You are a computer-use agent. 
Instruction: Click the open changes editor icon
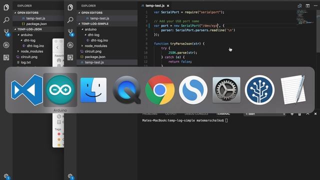pos(299,5)
